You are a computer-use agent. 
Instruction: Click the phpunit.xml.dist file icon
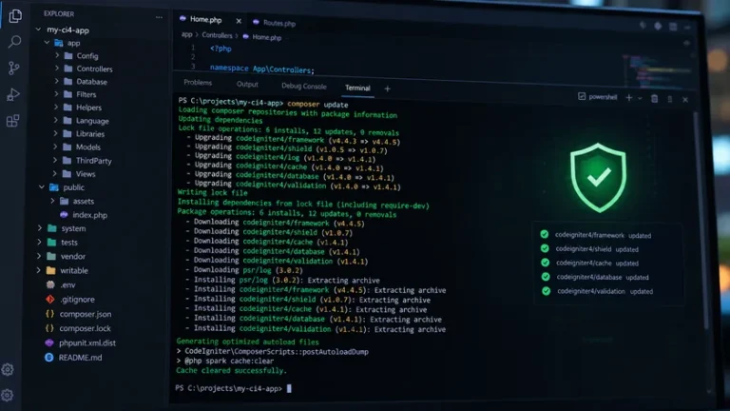[49, 342]
